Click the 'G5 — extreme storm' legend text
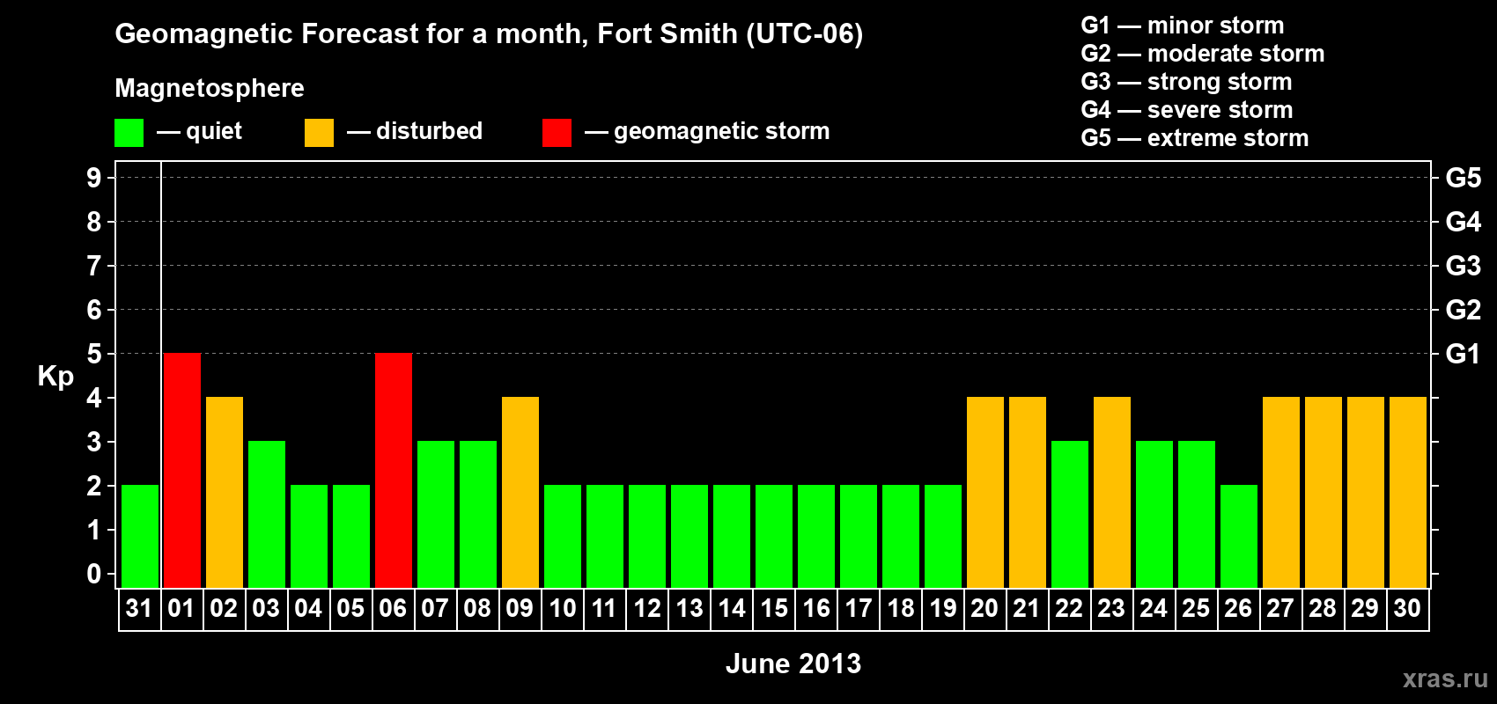 1195,138
